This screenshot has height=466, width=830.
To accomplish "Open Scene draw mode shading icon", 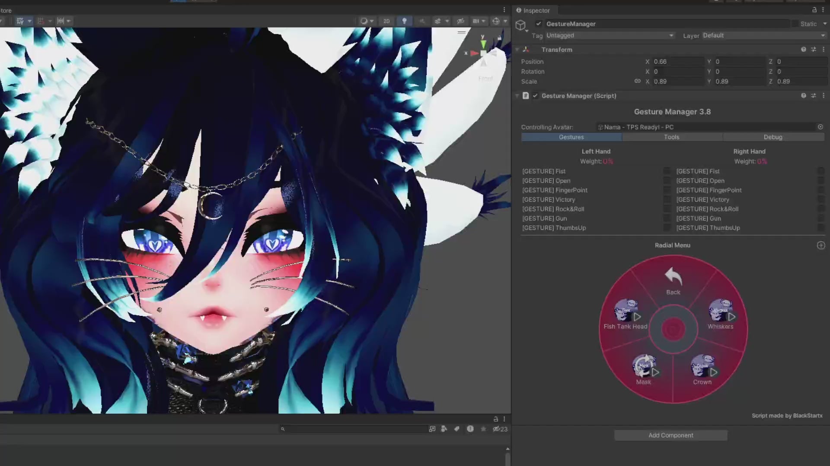I will point(364,21).
